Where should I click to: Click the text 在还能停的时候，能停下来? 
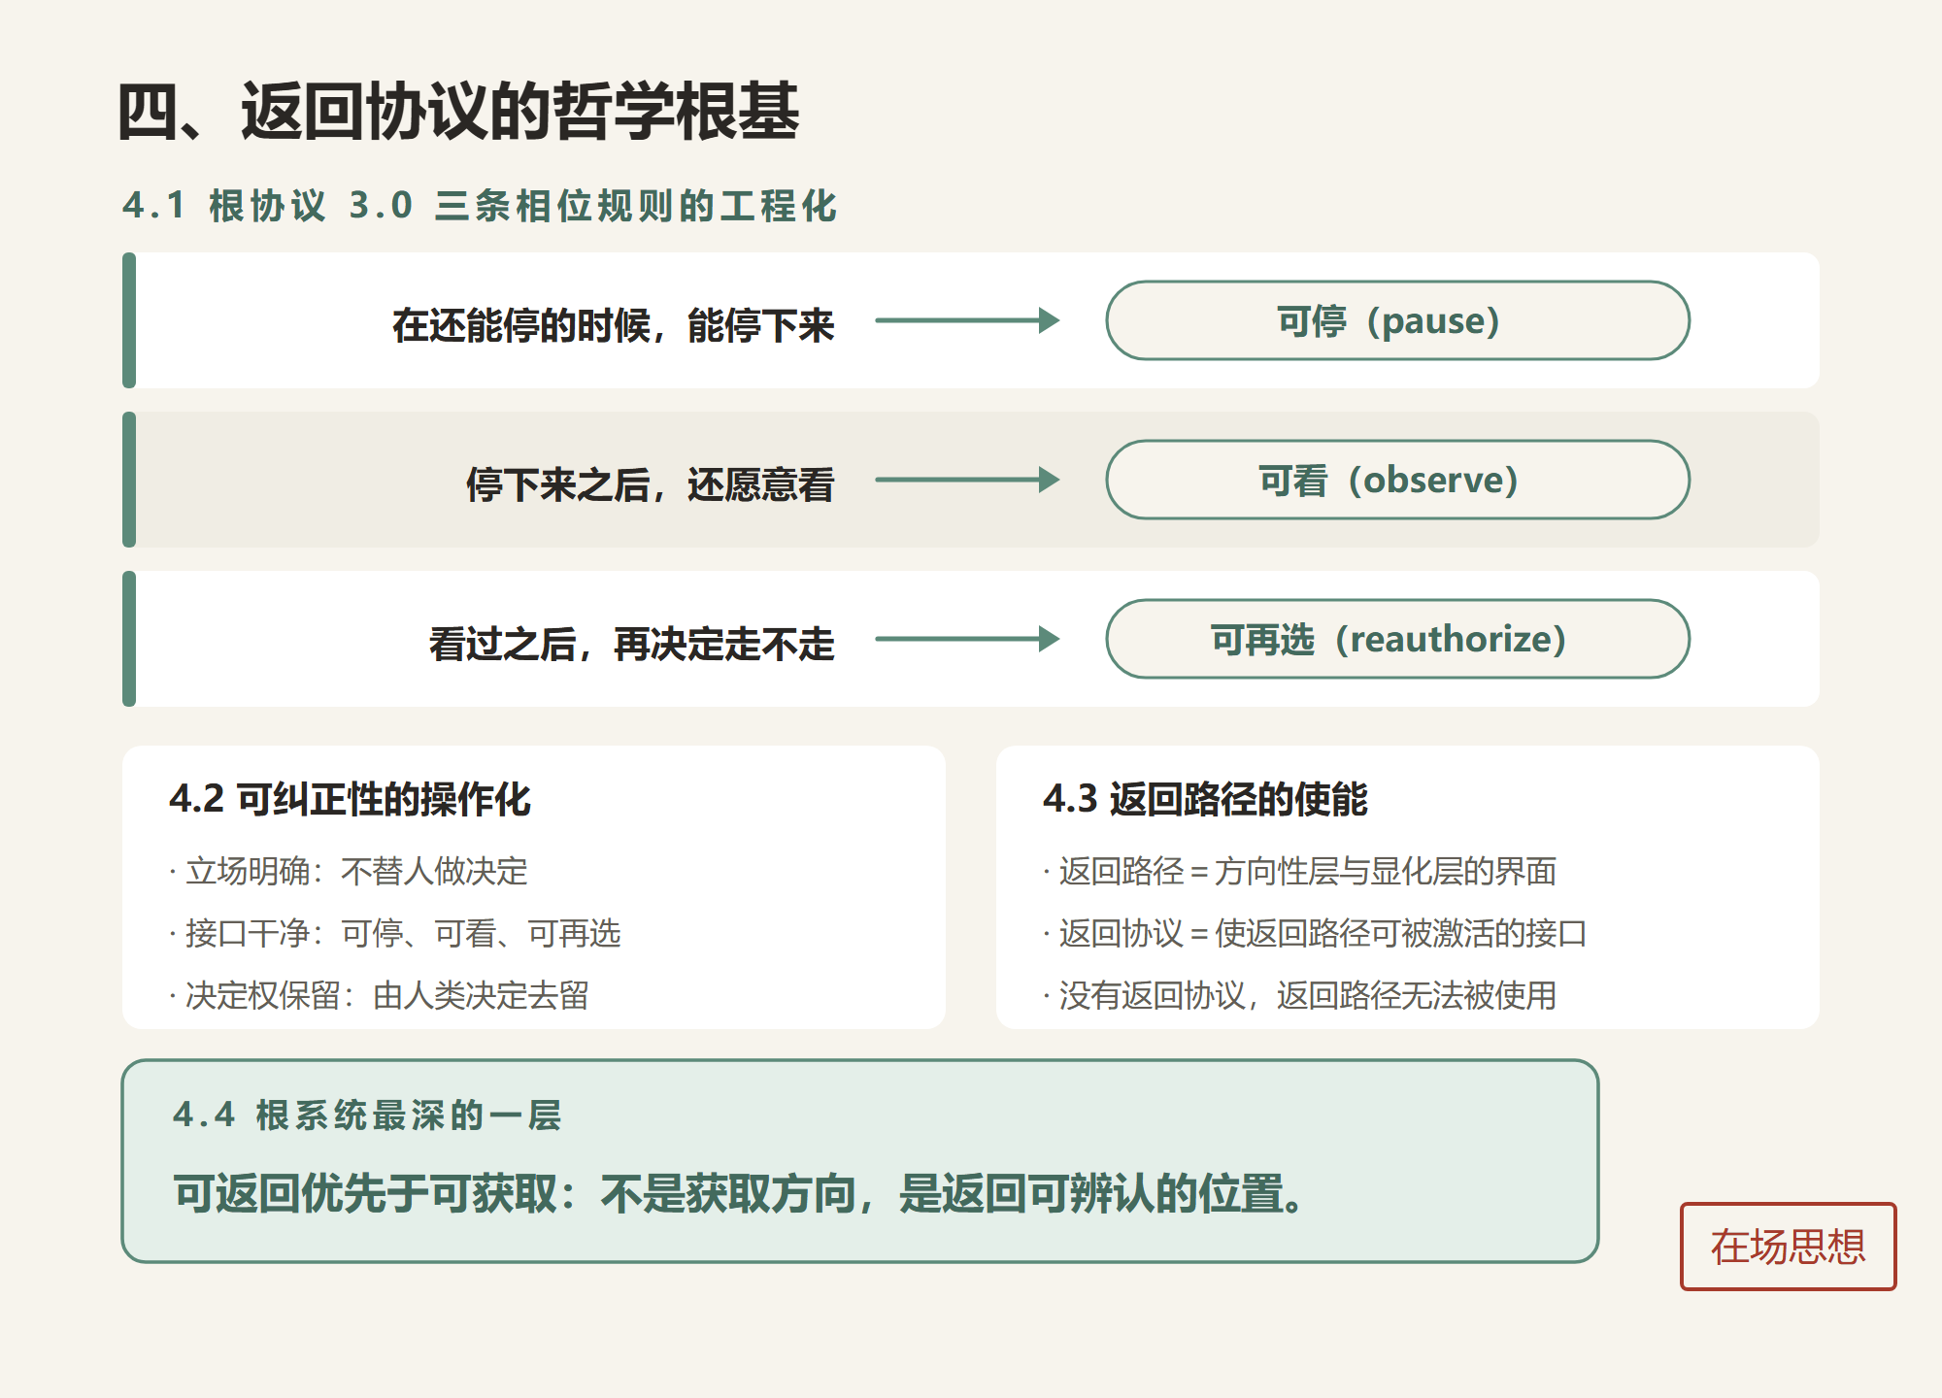613,325
